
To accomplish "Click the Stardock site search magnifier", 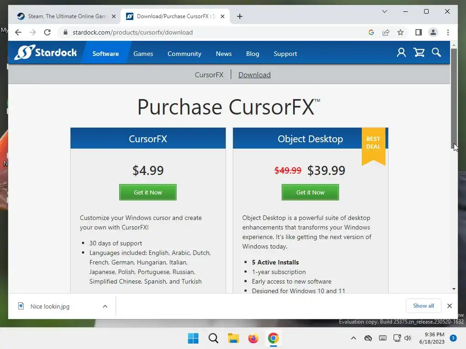I will [436, 53].
